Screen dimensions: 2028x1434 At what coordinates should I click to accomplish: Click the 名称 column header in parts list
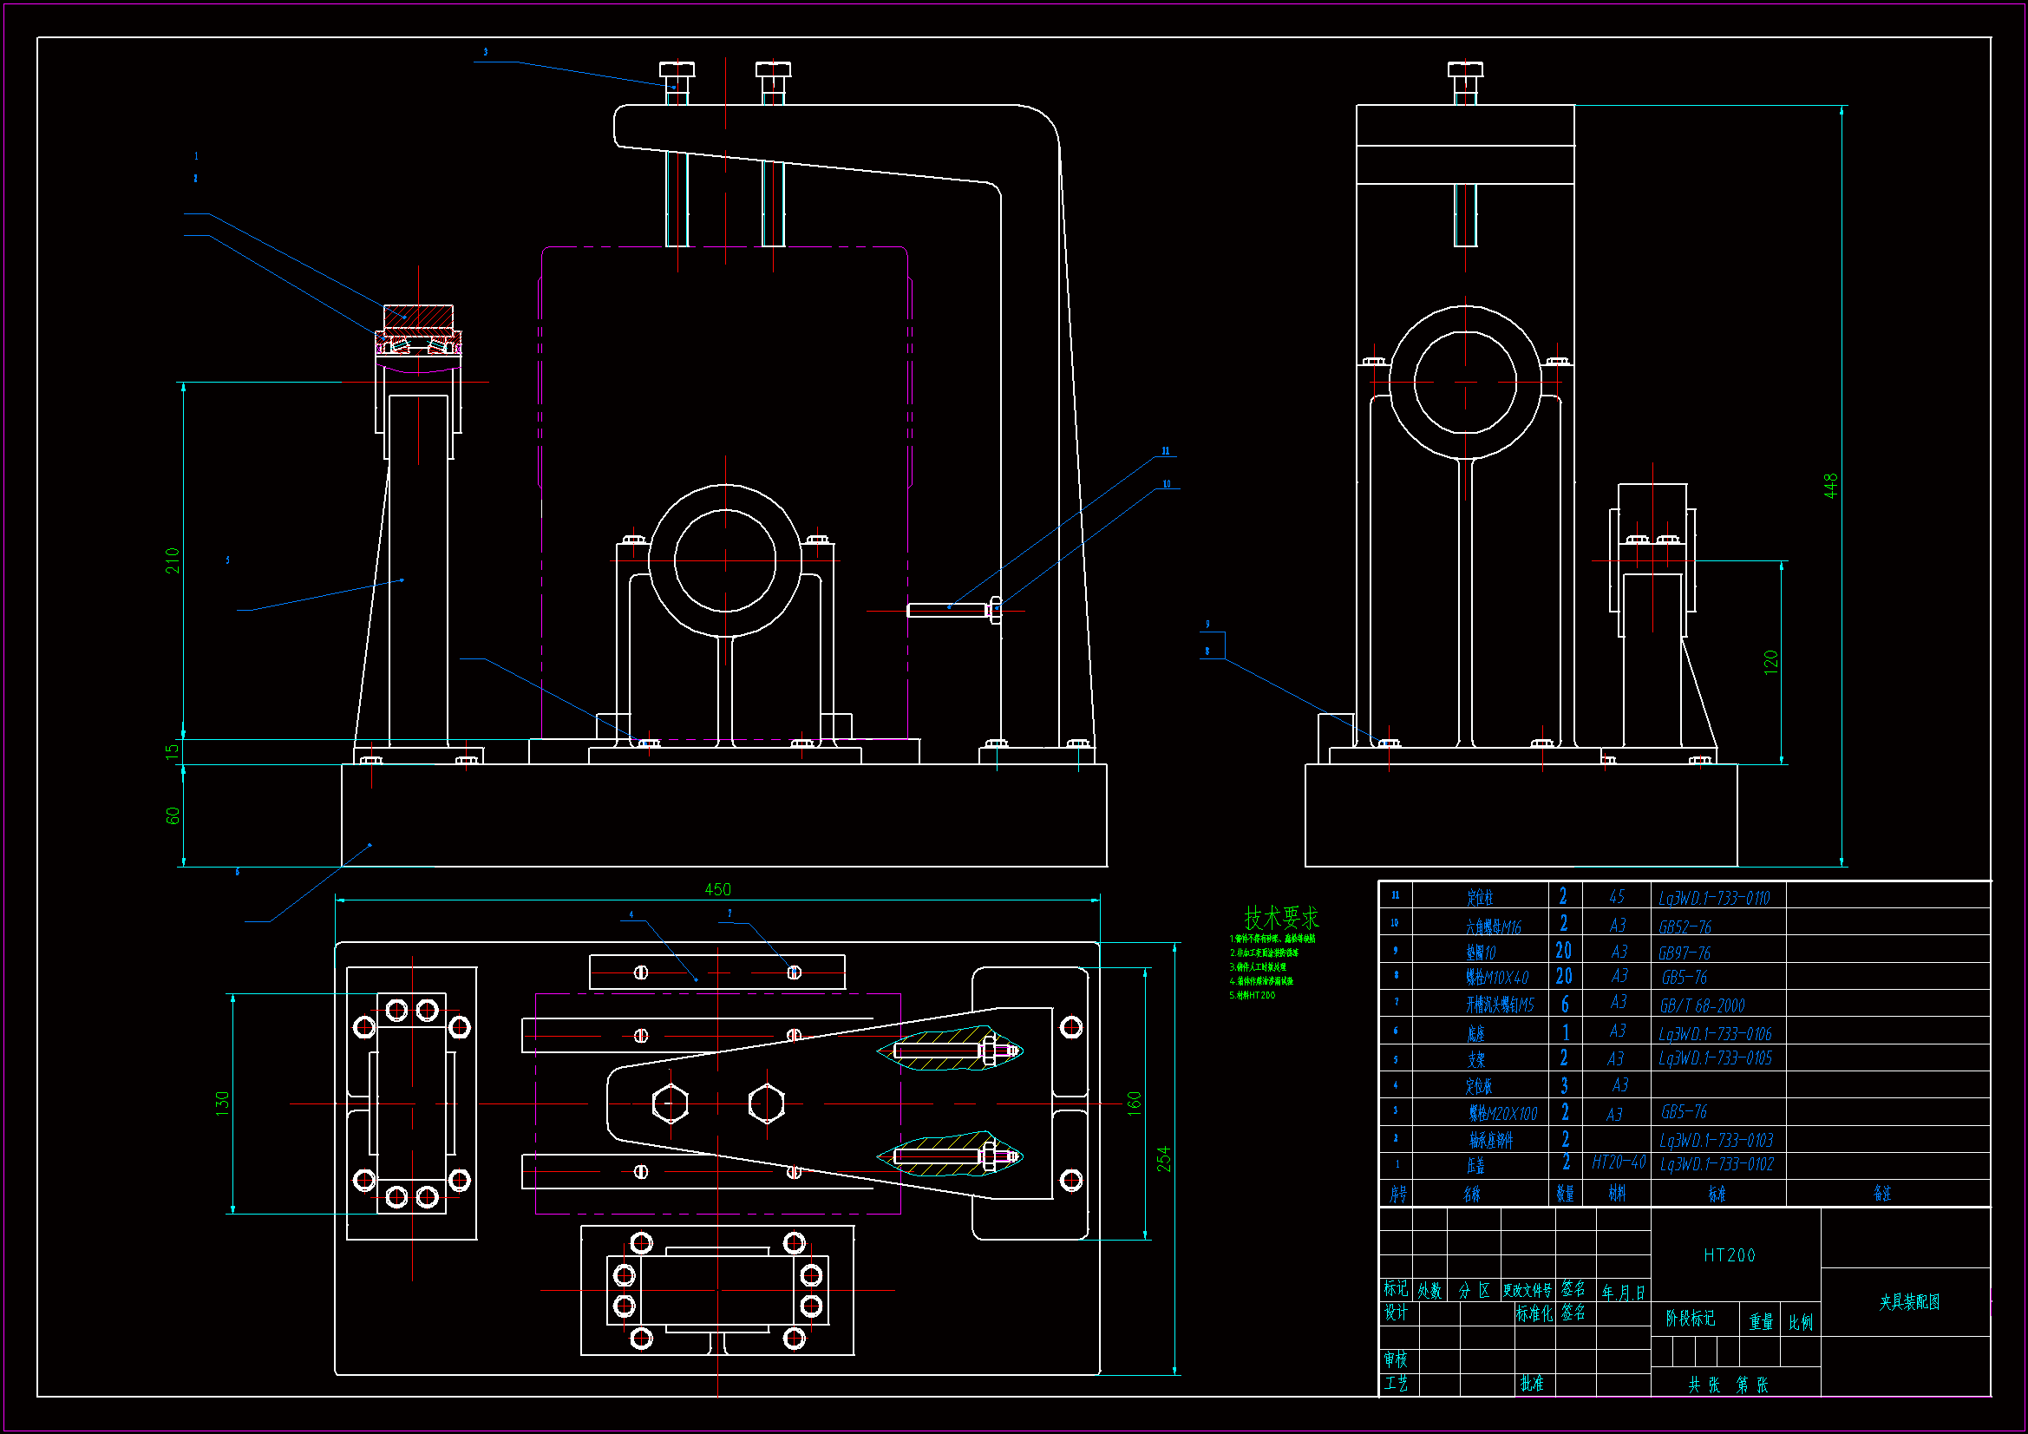pos(1471,1195)
